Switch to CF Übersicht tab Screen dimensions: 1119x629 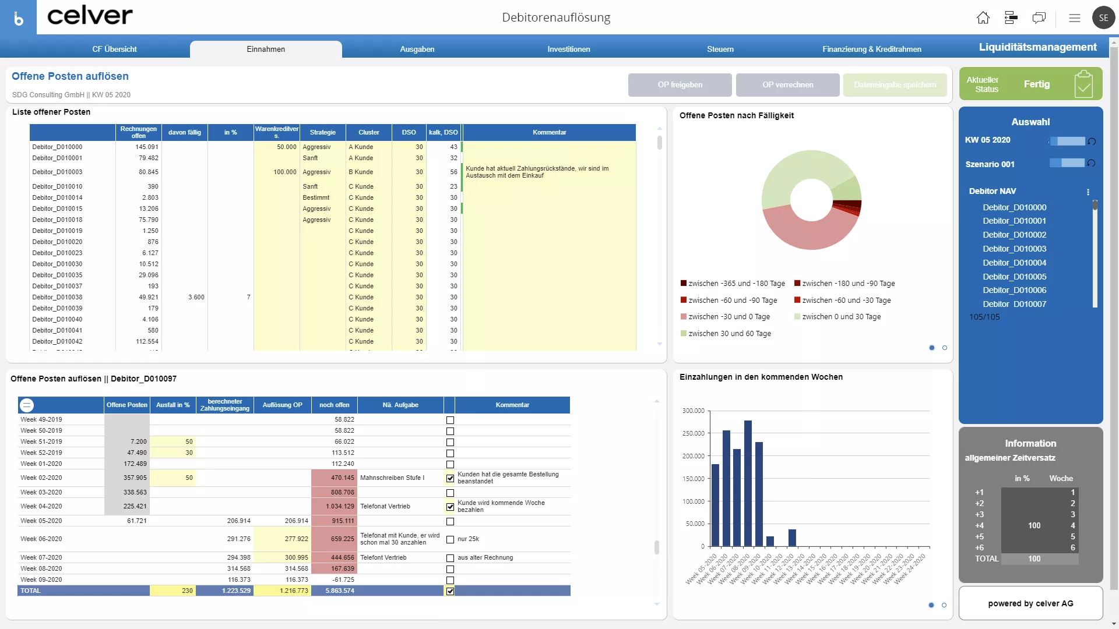point(114,50)
